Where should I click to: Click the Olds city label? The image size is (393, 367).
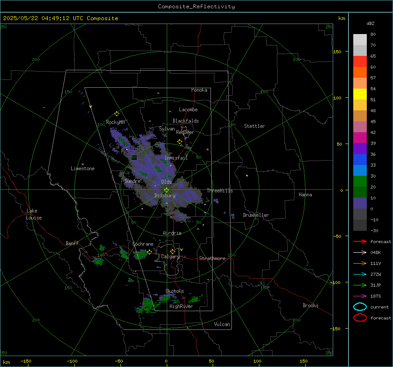click(166, 182)
